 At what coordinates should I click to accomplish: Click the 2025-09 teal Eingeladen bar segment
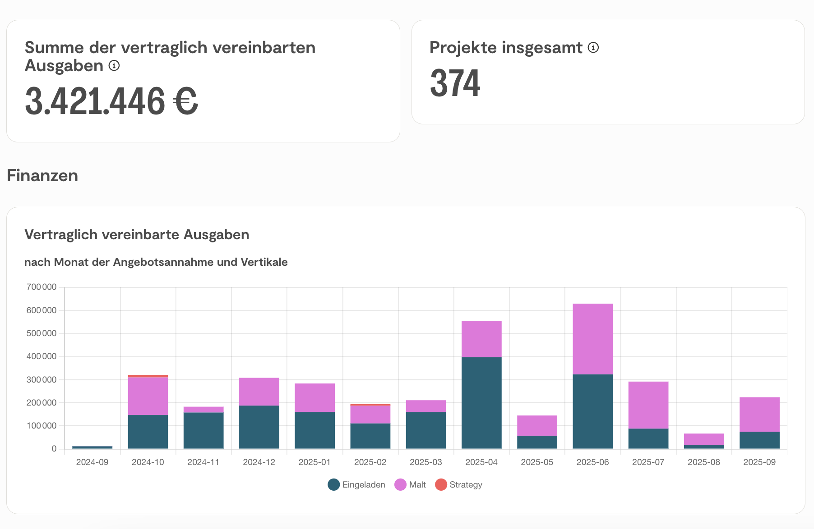click(759, 440)
